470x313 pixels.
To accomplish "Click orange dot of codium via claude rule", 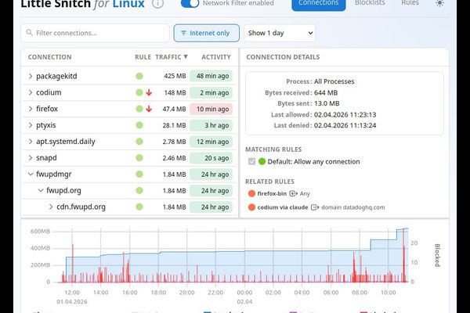I will (251, 207).
